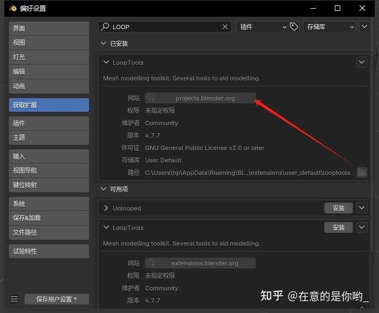Screen dimensions: 379x313
Task: Open options menu for Unlooped
Action: click(x=362, y=208)
